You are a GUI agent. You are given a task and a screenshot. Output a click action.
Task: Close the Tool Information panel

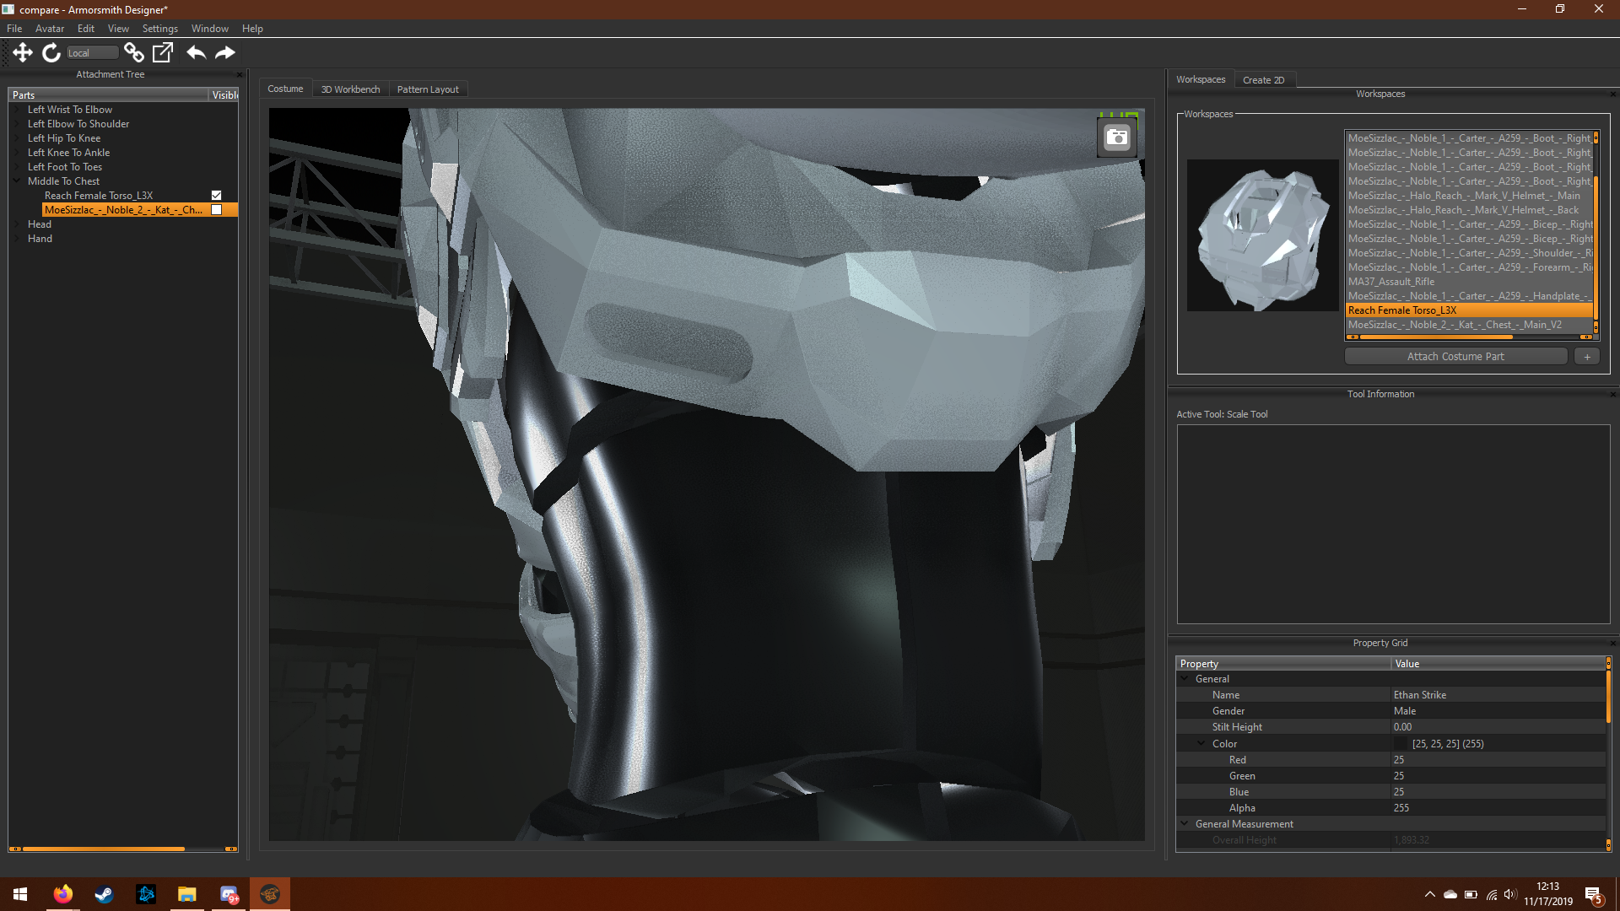click(x=1612, y=394)
